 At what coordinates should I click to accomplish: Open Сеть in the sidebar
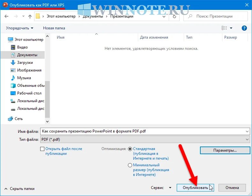pos(19,119)
